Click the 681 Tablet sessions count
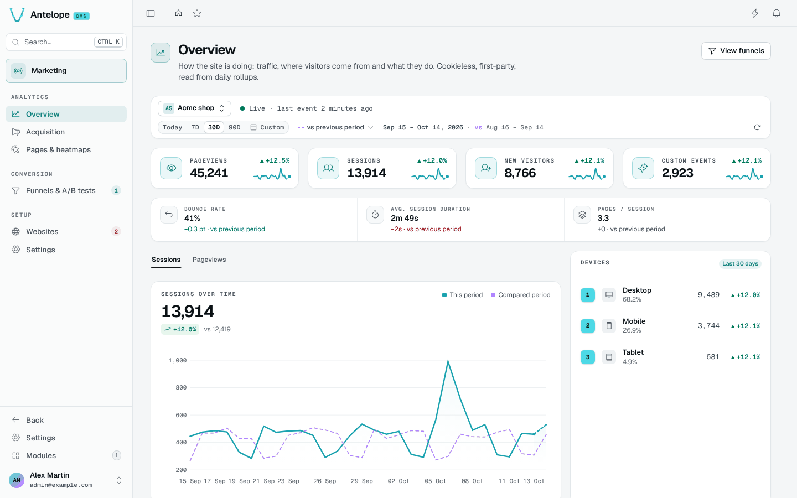797x498 pixels. [x=713, y=357]
